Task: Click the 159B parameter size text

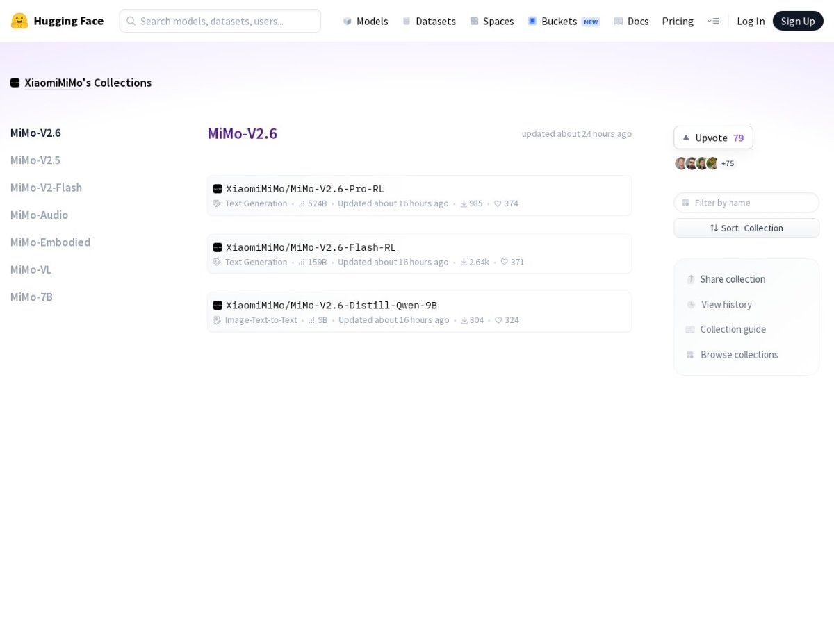Action: 318,262
